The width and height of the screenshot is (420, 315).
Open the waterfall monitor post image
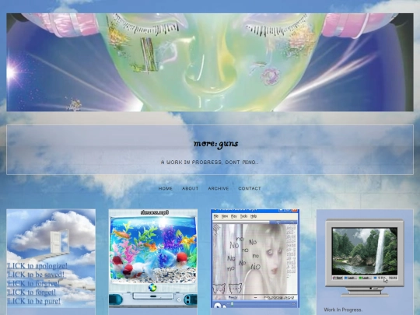click(x=365, y=257)
